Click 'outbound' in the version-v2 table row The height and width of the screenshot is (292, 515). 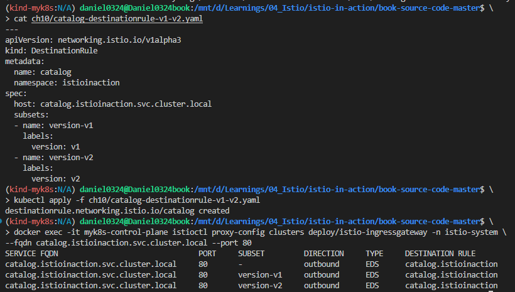point(322,286)
